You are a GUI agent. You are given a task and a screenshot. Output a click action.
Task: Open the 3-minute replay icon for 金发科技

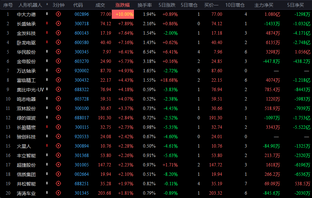(x=58, y=33)
